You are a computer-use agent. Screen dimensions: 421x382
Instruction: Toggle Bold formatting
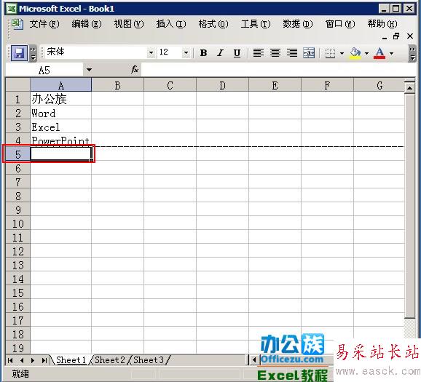point(203,53)
